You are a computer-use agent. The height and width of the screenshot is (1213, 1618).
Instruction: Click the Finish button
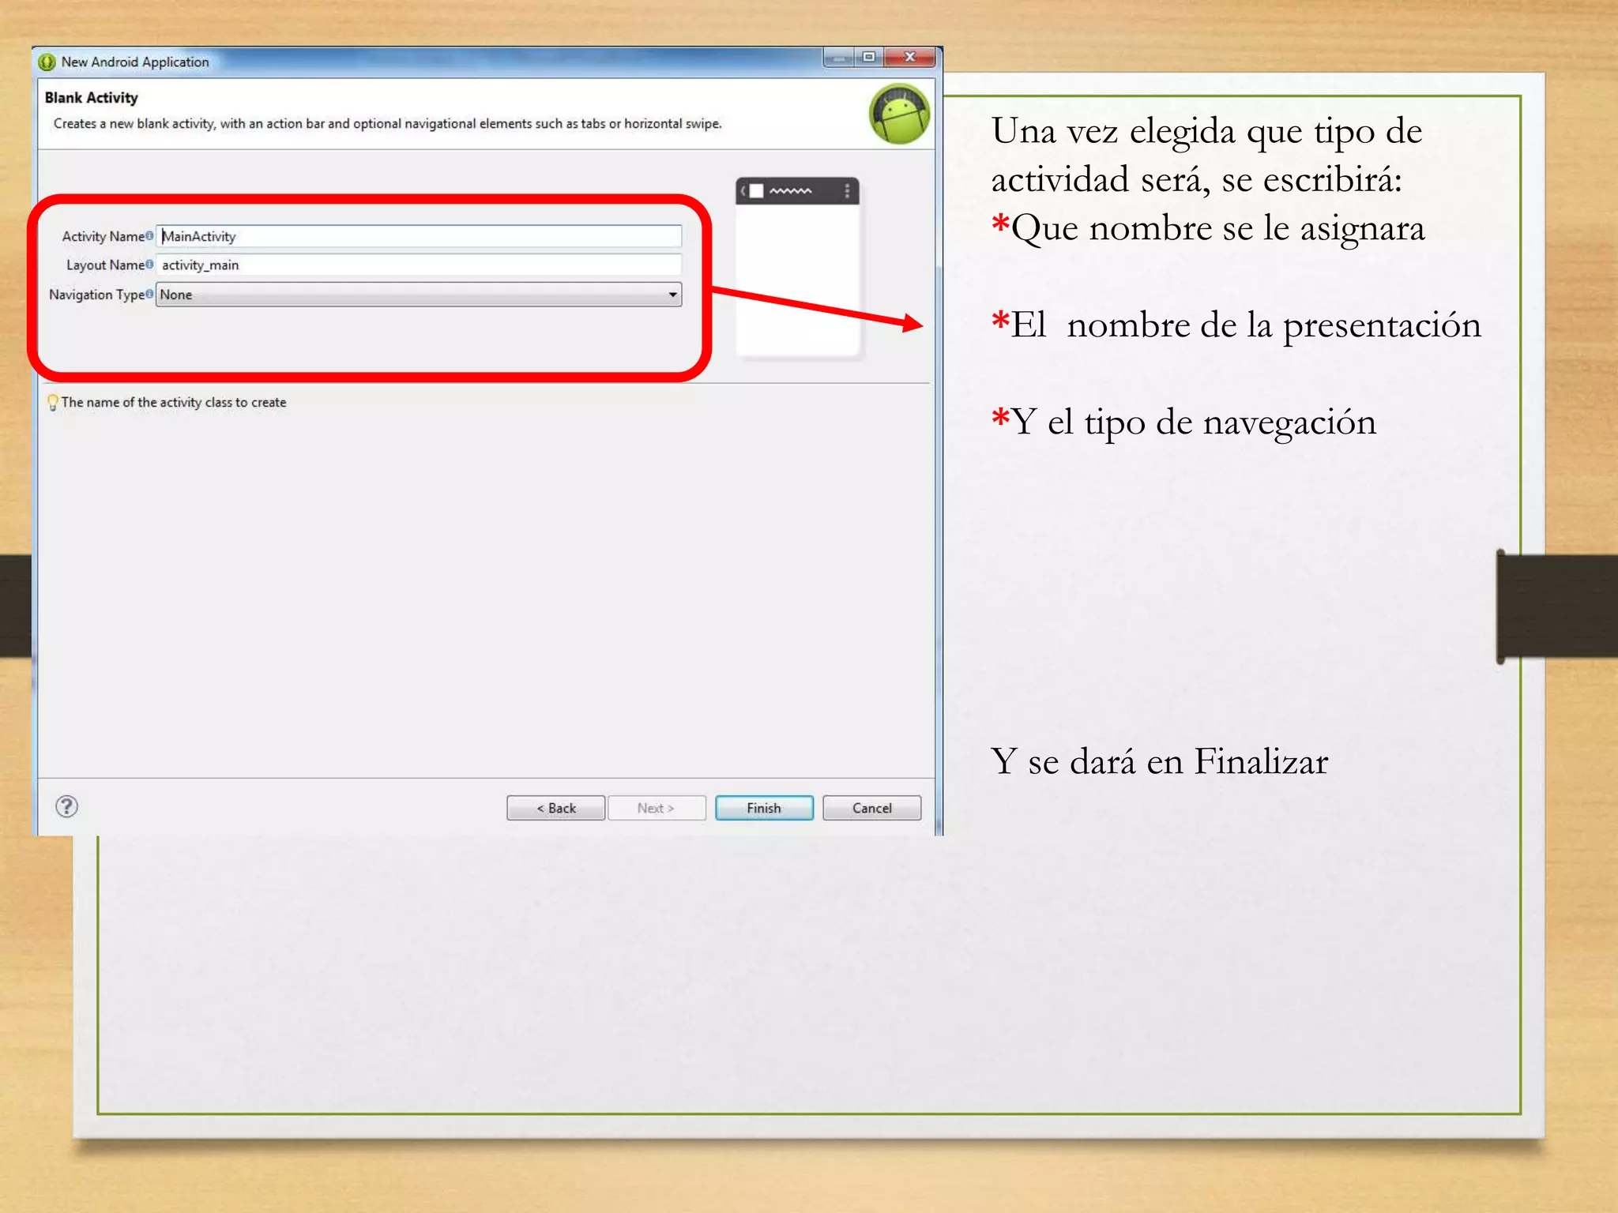[763, 808]
